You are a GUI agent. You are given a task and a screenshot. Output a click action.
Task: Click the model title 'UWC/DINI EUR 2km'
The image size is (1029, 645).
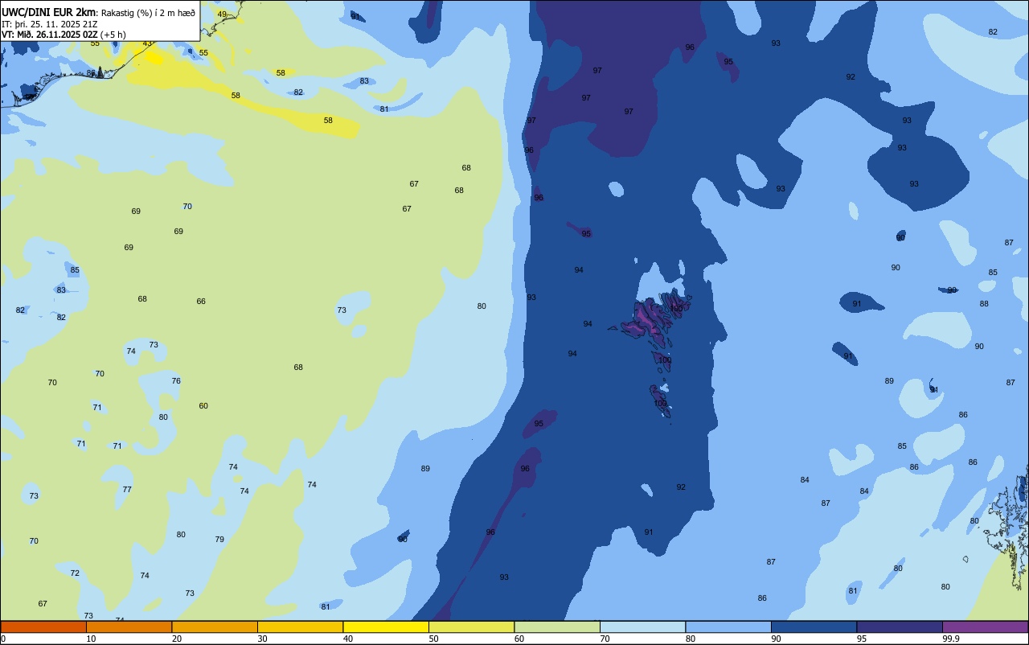click(x=48, y=12)
